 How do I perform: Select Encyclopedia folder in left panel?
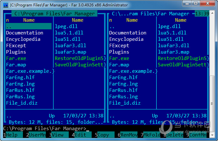coord(23,39)
